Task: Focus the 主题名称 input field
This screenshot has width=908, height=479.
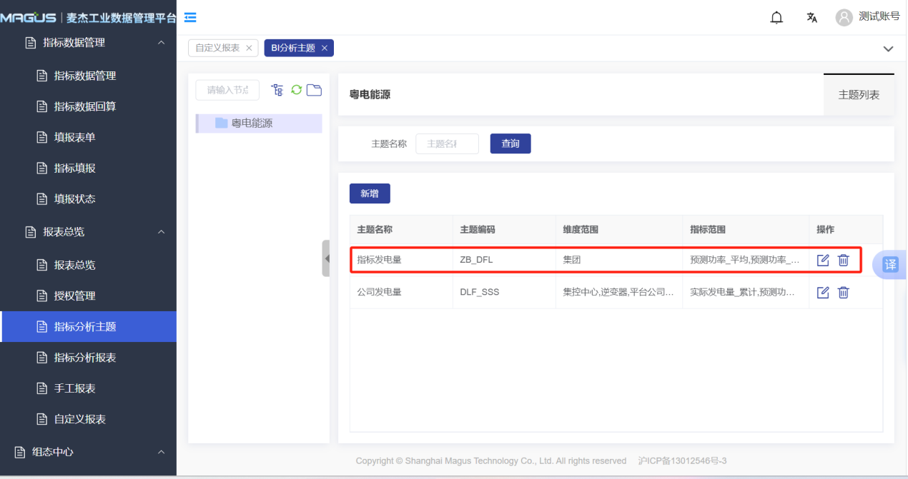Action: pyautogui.click(x=447, y=143)
